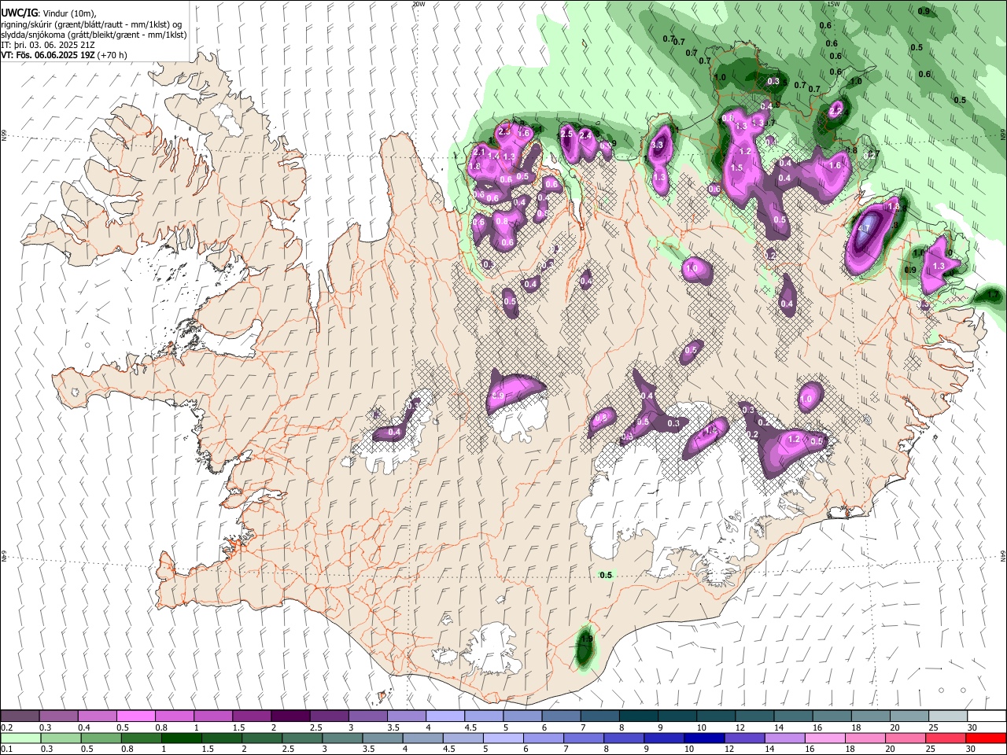Select the 1.5 mm magenta-purple snow swatch
Viewport: 1007px width, 755px height.
pyautogui.click(x=252, y=716)
